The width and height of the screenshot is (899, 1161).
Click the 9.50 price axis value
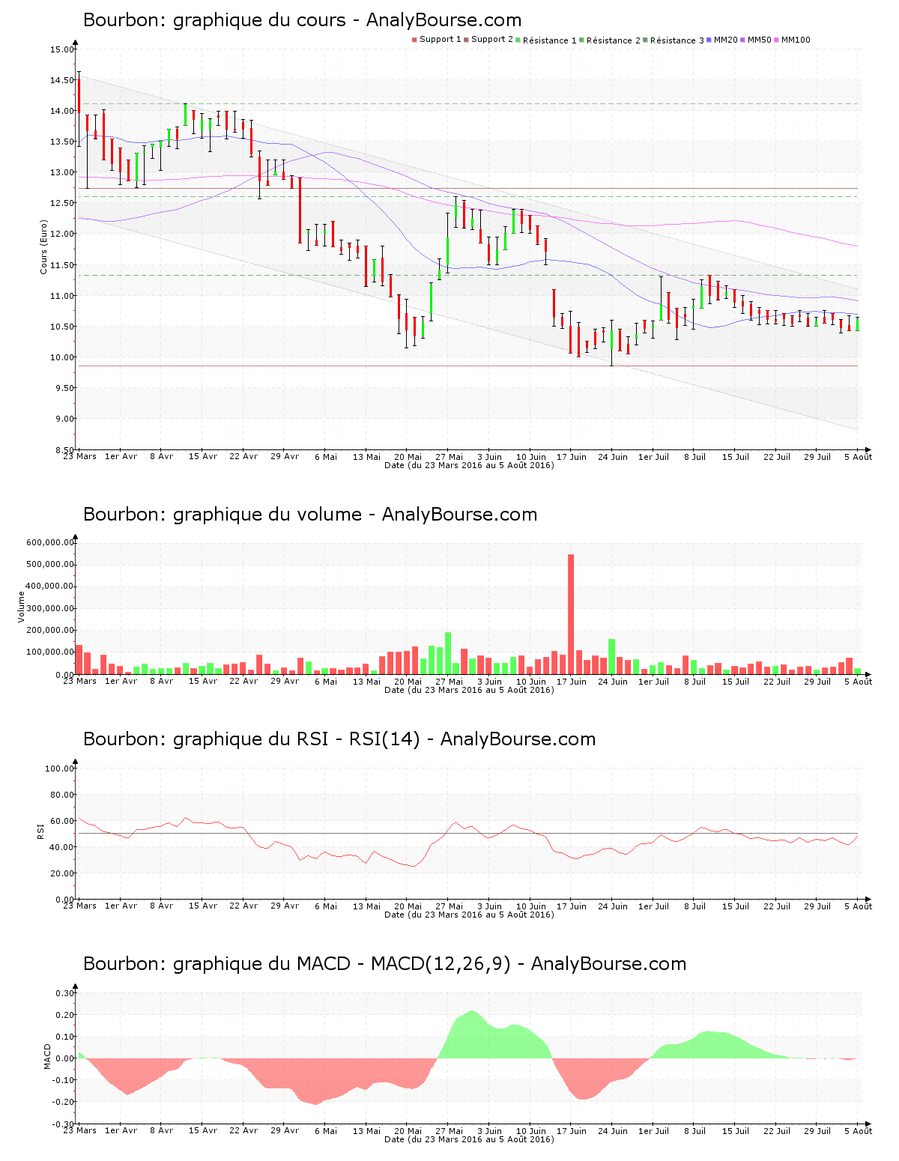(64, 388)
